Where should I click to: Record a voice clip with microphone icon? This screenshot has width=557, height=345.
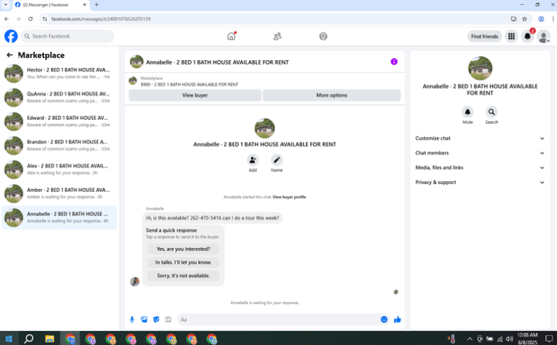click(132, 319)
